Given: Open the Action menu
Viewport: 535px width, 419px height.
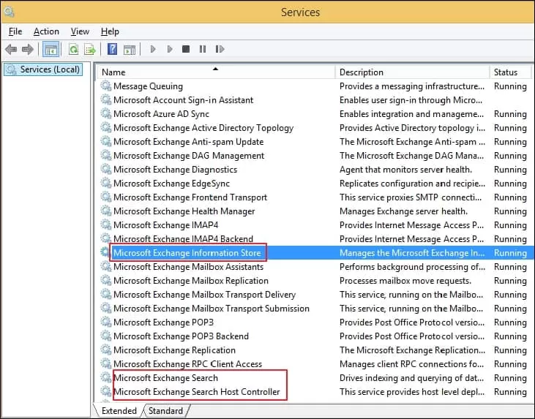Looking at the screenshot, I should [46, 31].
